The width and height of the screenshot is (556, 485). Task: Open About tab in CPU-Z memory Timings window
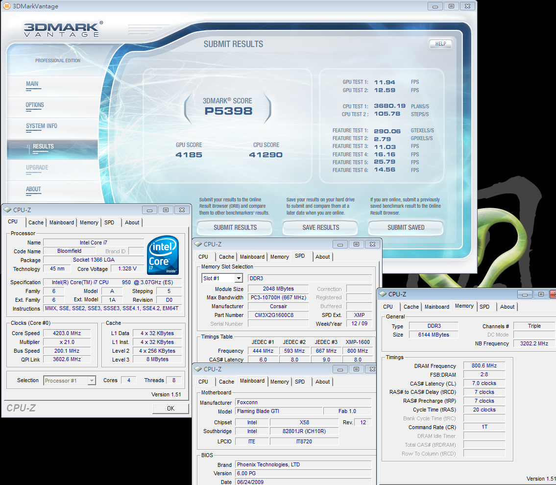507,307
